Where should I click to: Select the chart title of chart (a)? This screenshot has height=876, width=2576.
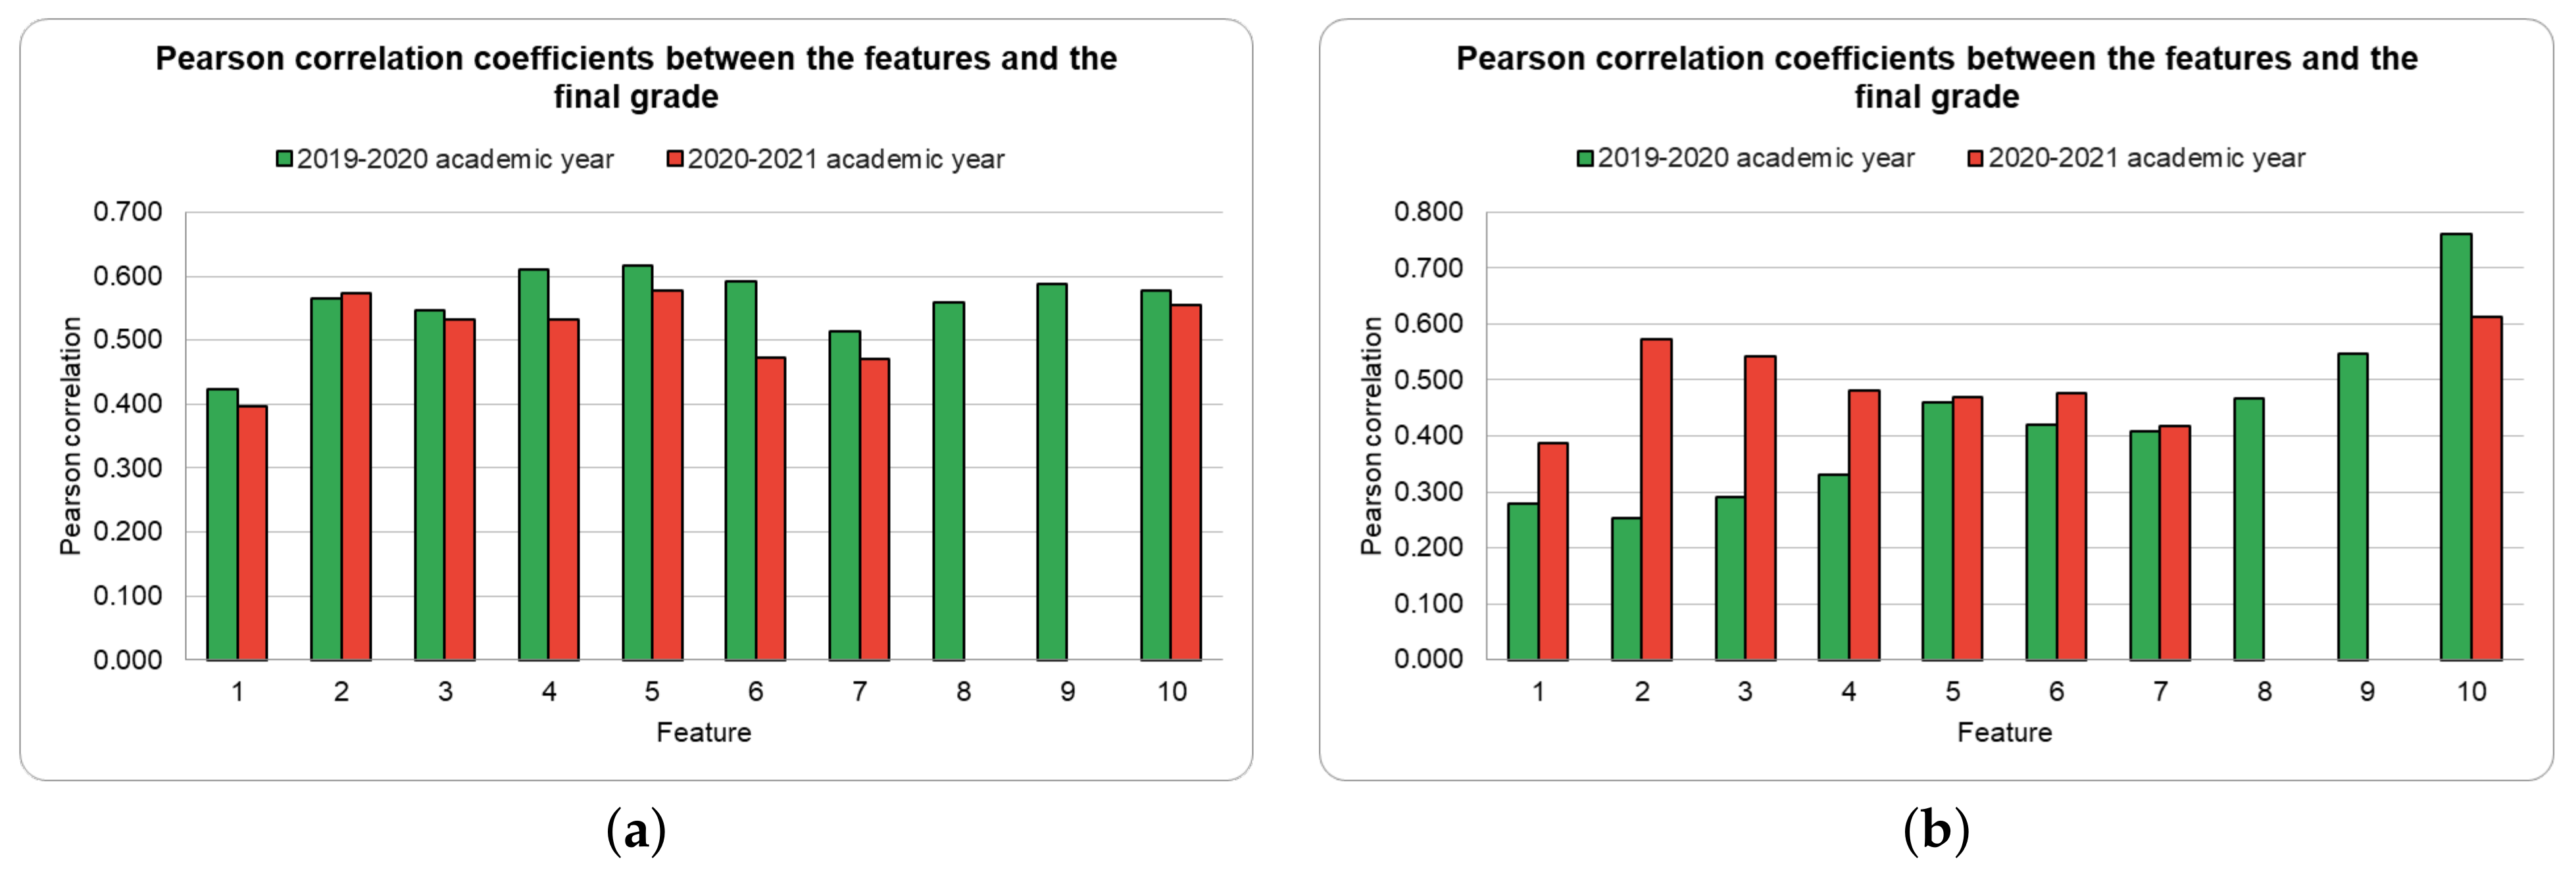click(x=636, y=77)
